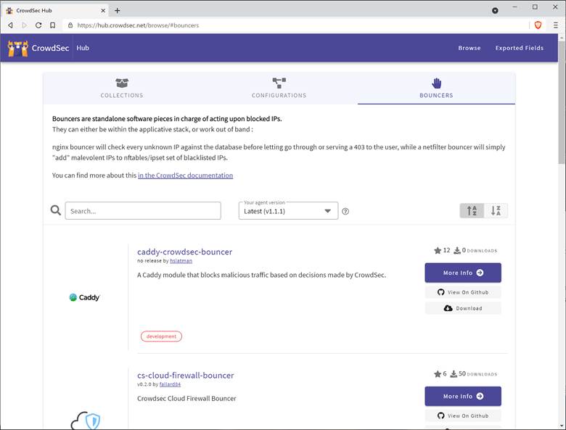Click the hand icon on Bouncers tab
This screenshot has height=430, width=566.
[436, 83]
